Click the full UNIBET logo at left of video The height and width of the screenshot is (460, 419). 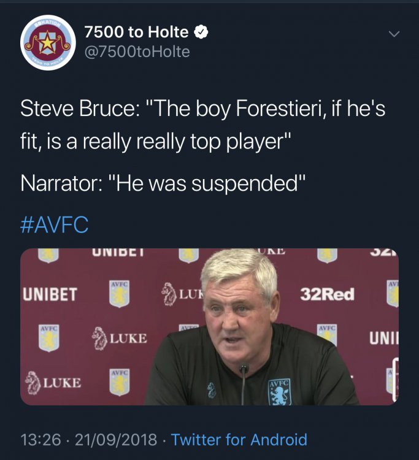click(x=50, y=294)
